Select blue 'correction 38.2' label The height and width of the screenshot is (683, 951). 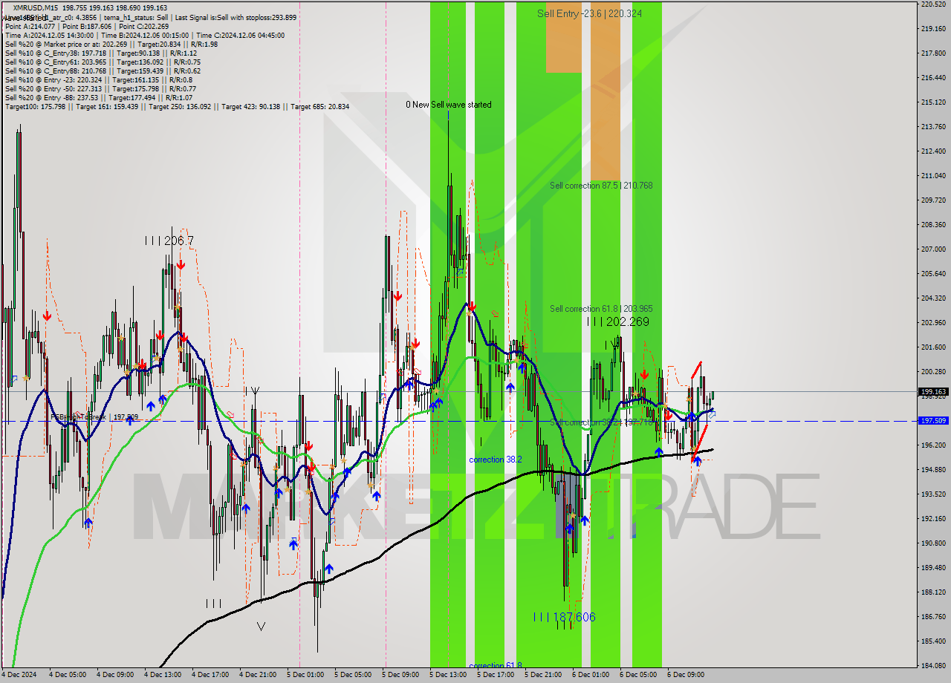(x=495, y=460)
